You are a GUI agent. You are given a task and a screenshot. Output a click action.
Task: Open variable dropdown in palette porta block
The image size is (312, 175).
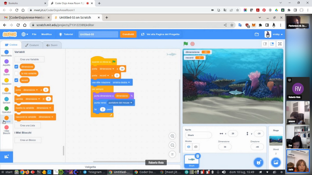pyautogui.click(x=30, y=90)
